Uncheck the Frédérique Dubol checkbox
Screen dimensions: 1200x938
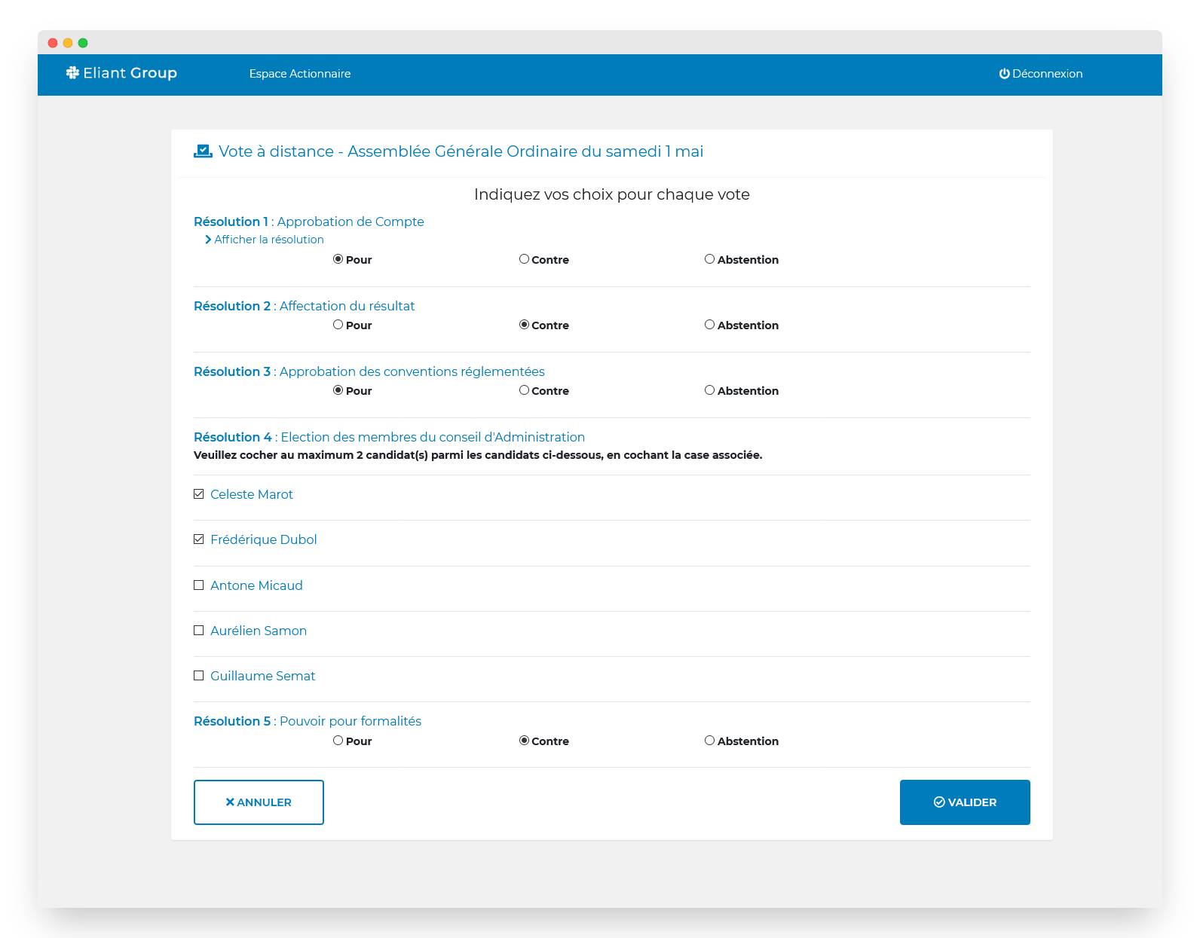199,539
